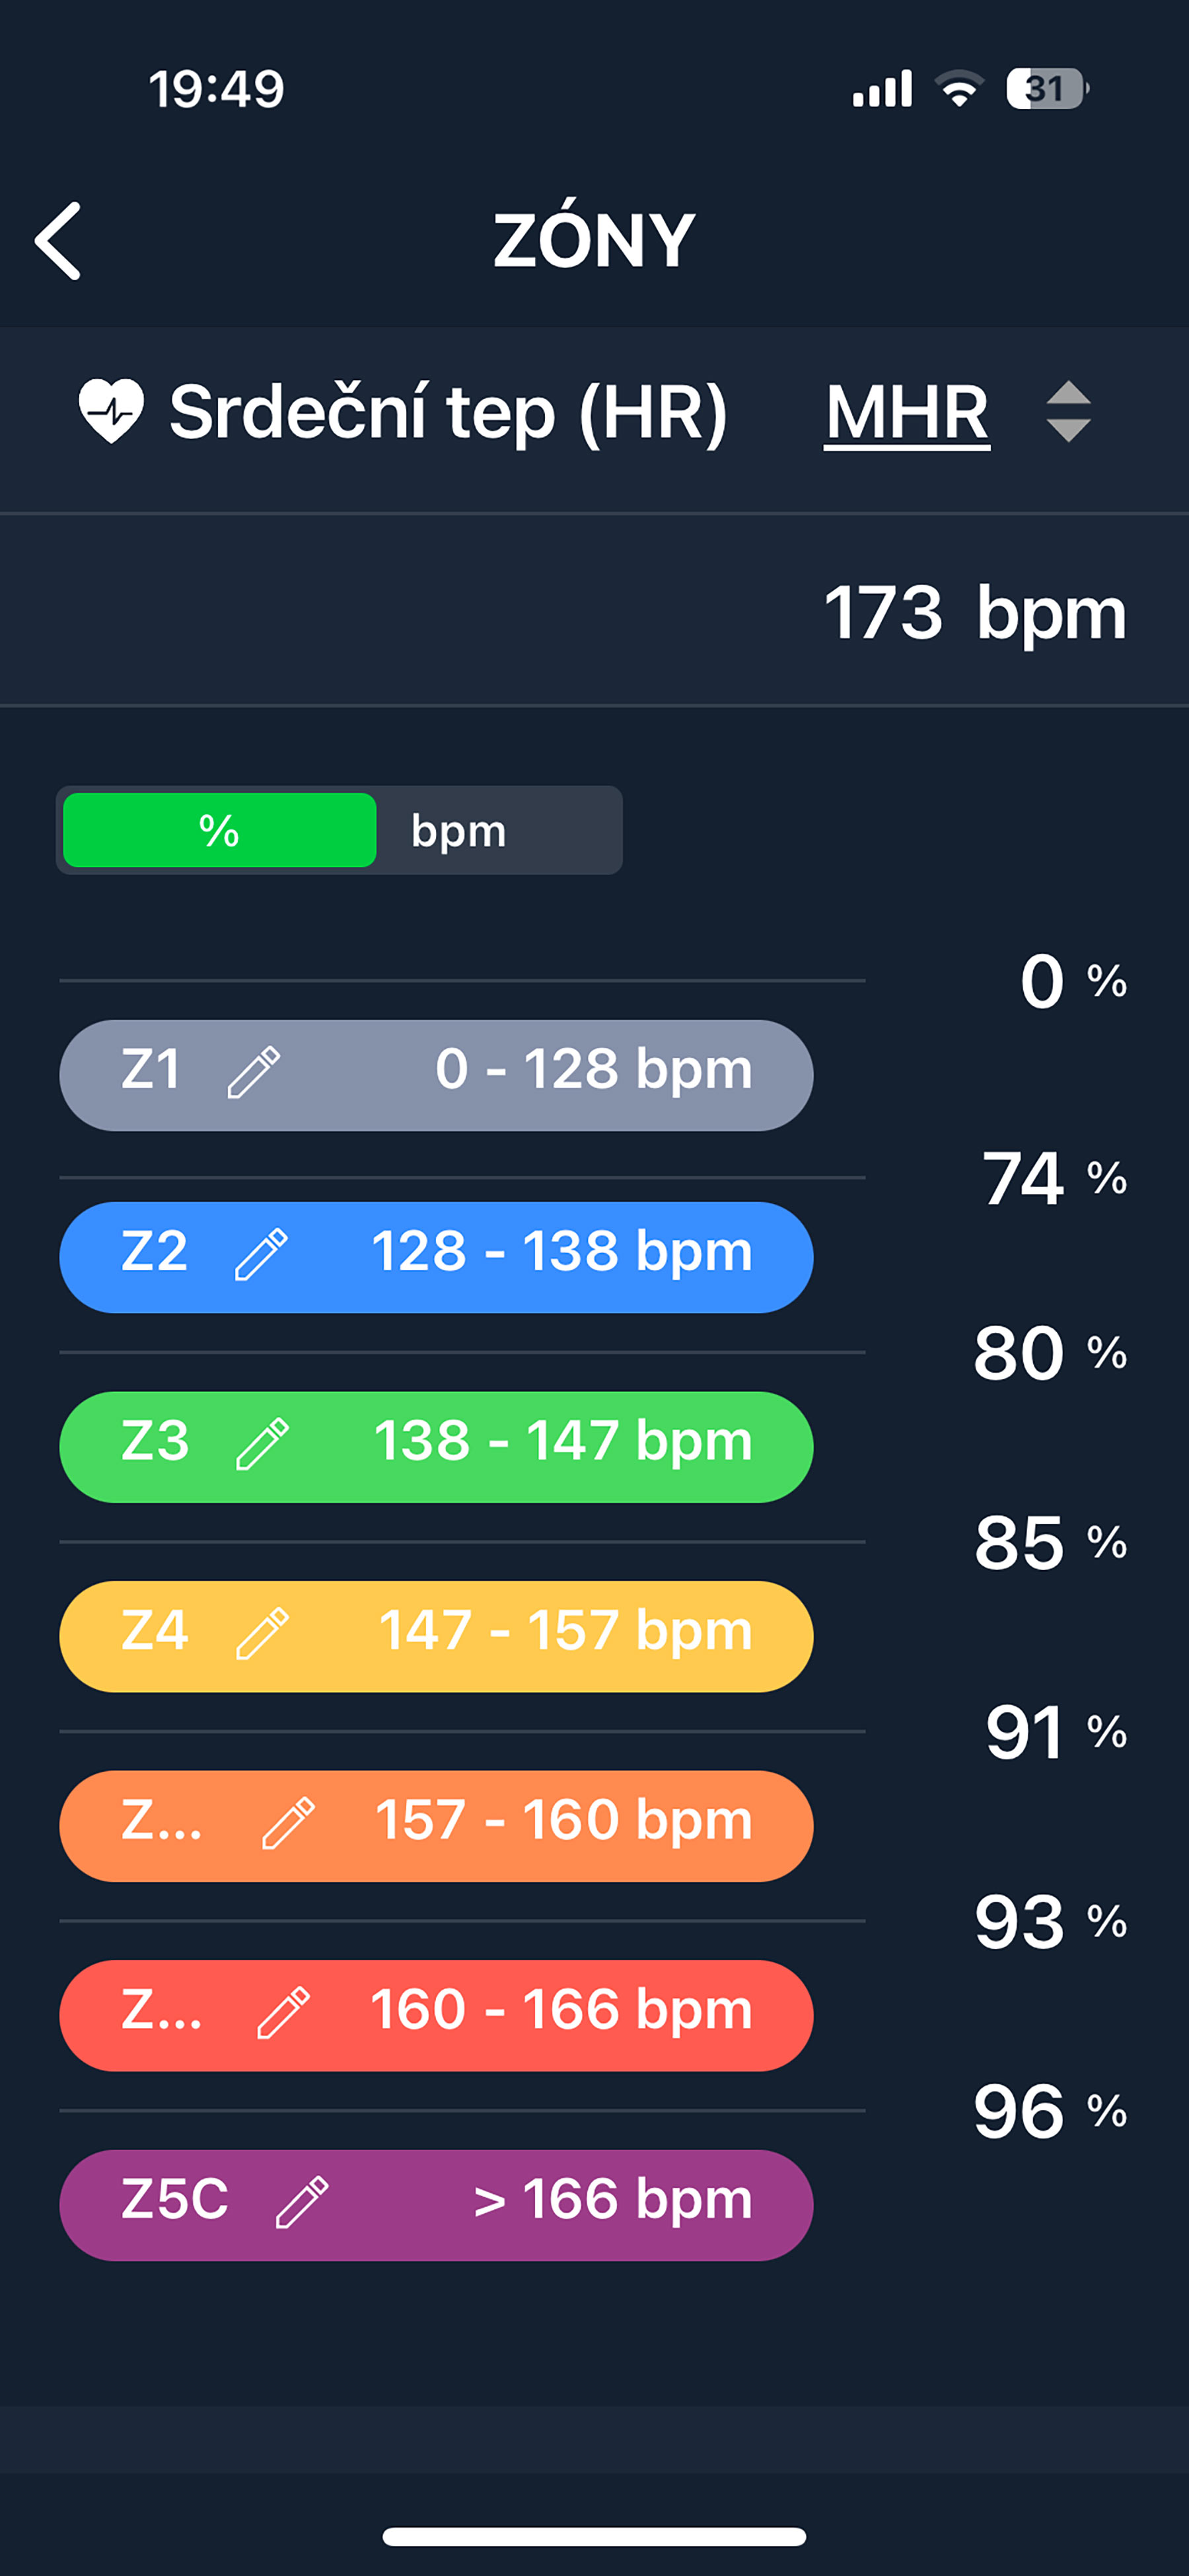
Task: Edit zone Z5C via pencil icon
Action: [302, 2202]
